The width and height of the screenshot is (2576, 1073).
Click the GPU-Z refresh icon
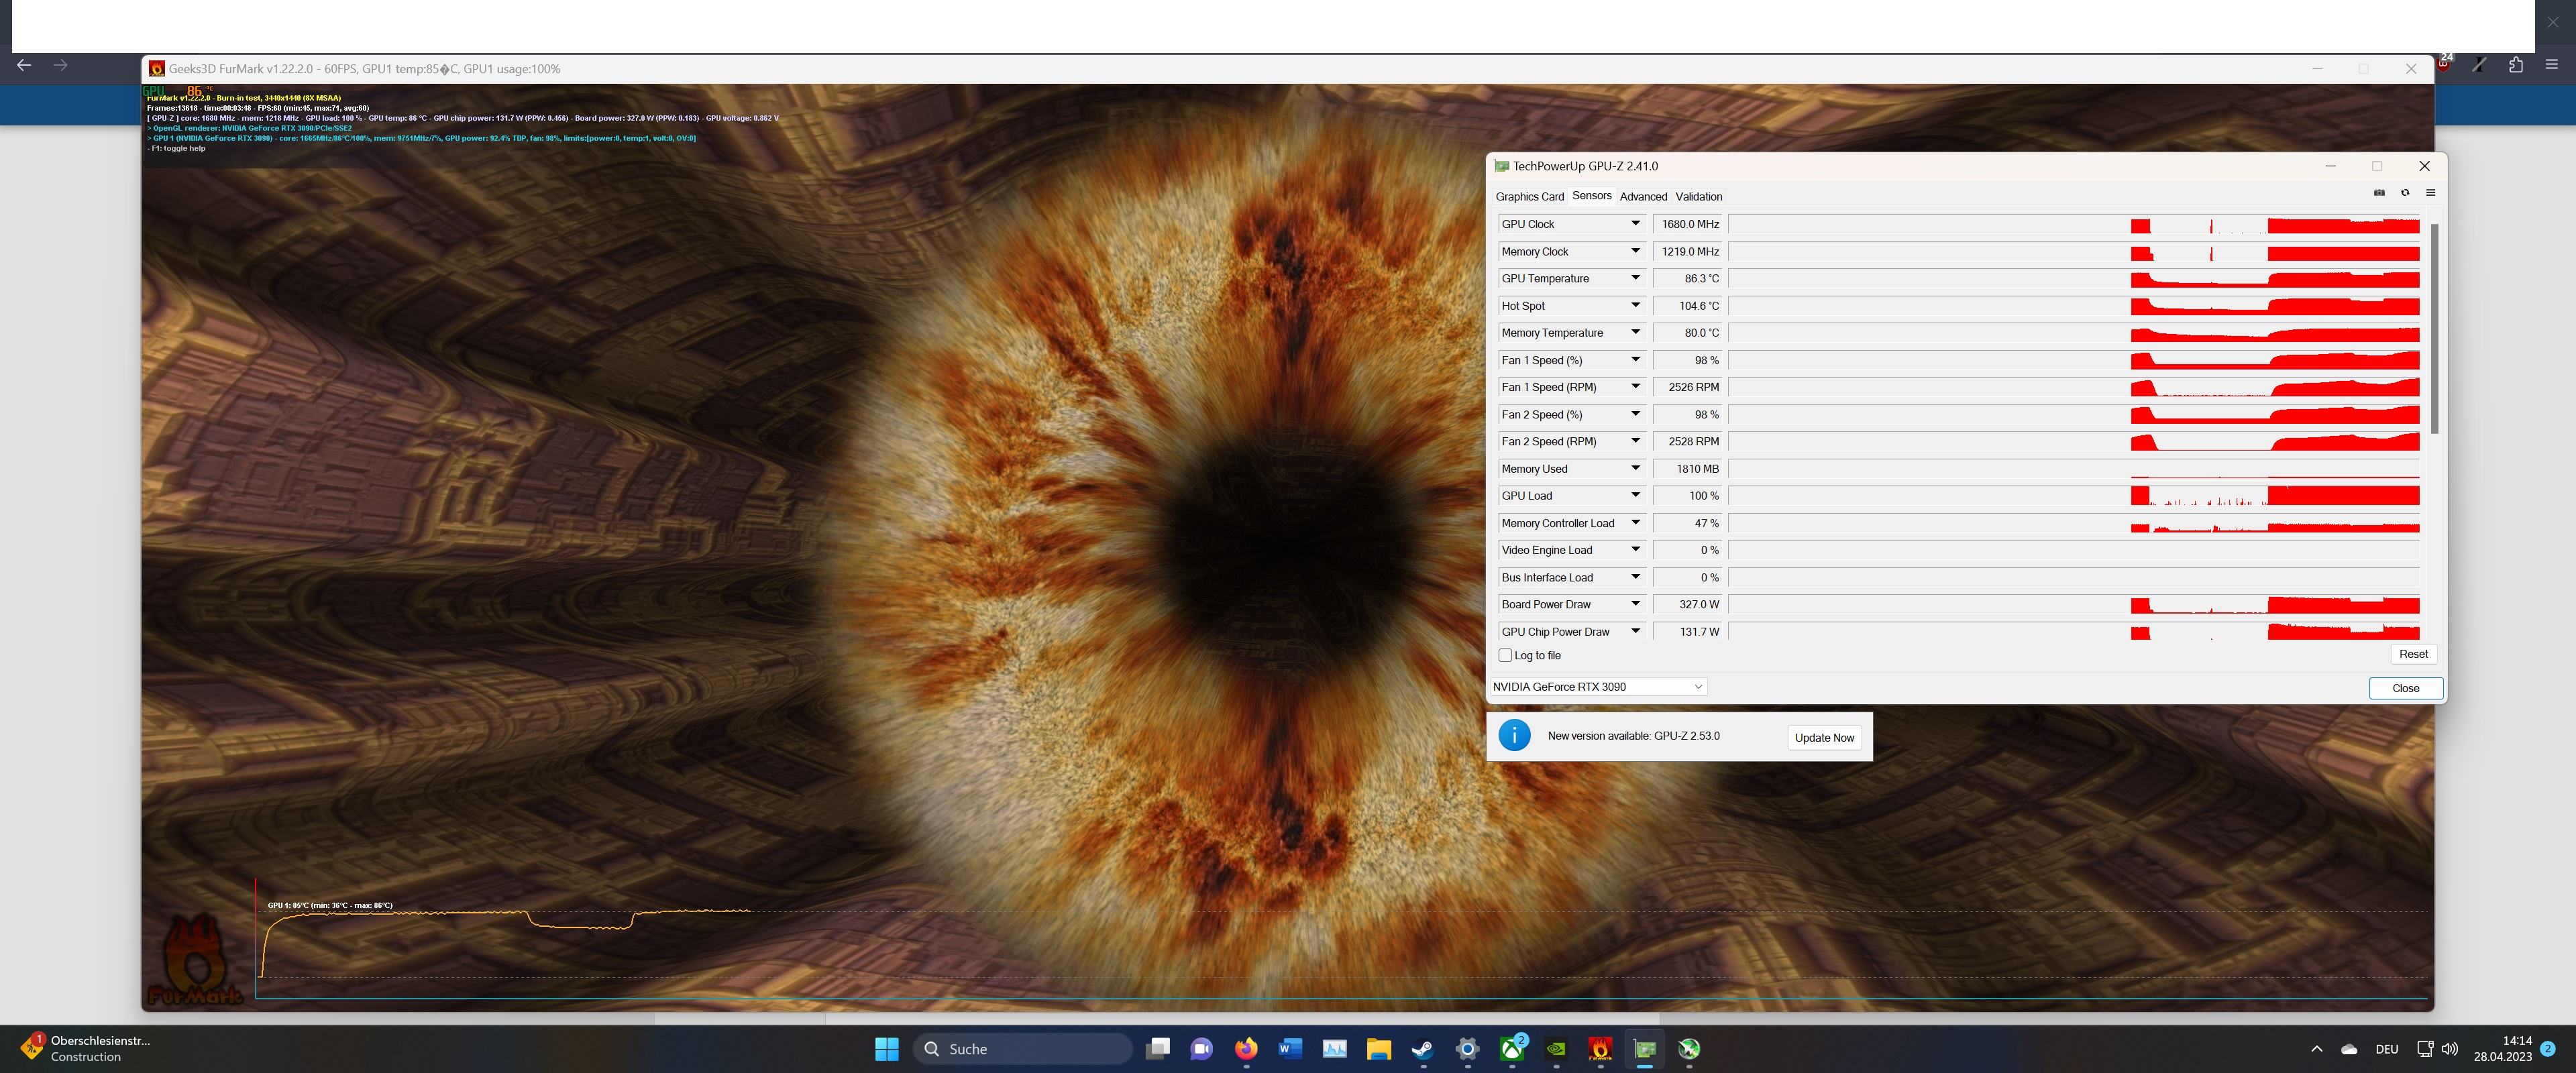pos(2405,193)
